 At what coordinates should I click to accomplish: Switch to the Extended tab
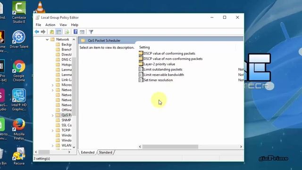pyautogui.click(x=88, y=152)
